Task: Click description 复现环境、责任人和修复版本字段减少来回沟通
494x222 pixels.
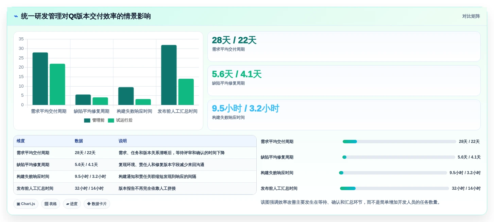Action: 161,165
